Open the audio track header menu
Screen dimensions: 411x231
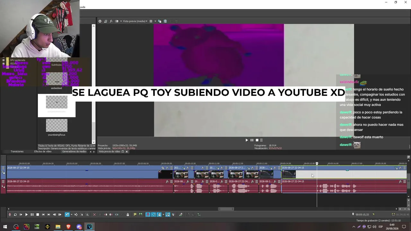coord(3,182)
